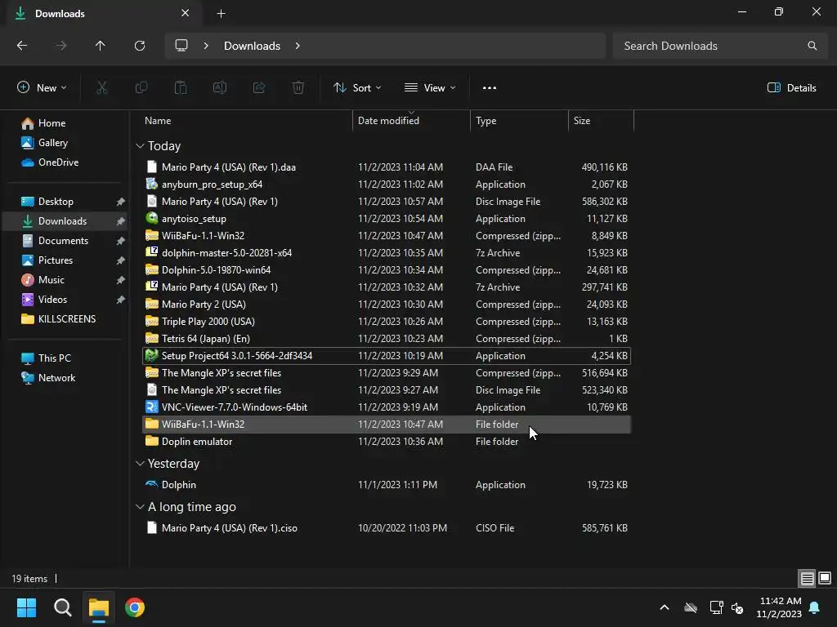The height and width of the screenshot is (627, 837).
Task: Open Gallery in navigation pane
Action: pos(53,143)
